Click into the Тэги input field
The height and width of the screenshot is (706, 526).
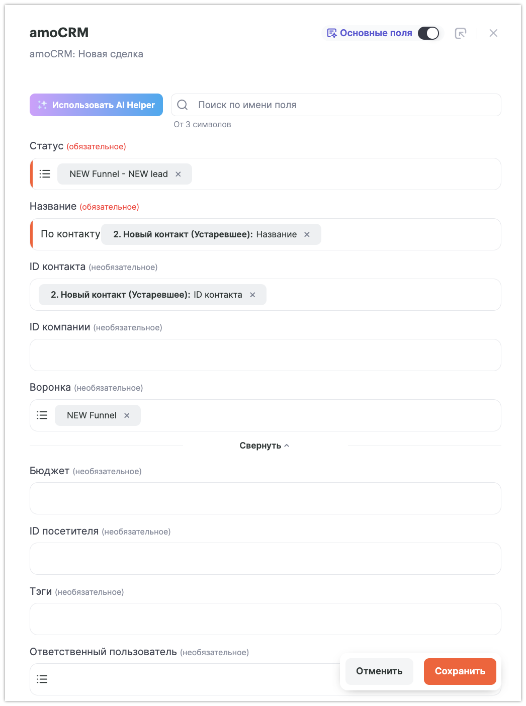[265, 619]
